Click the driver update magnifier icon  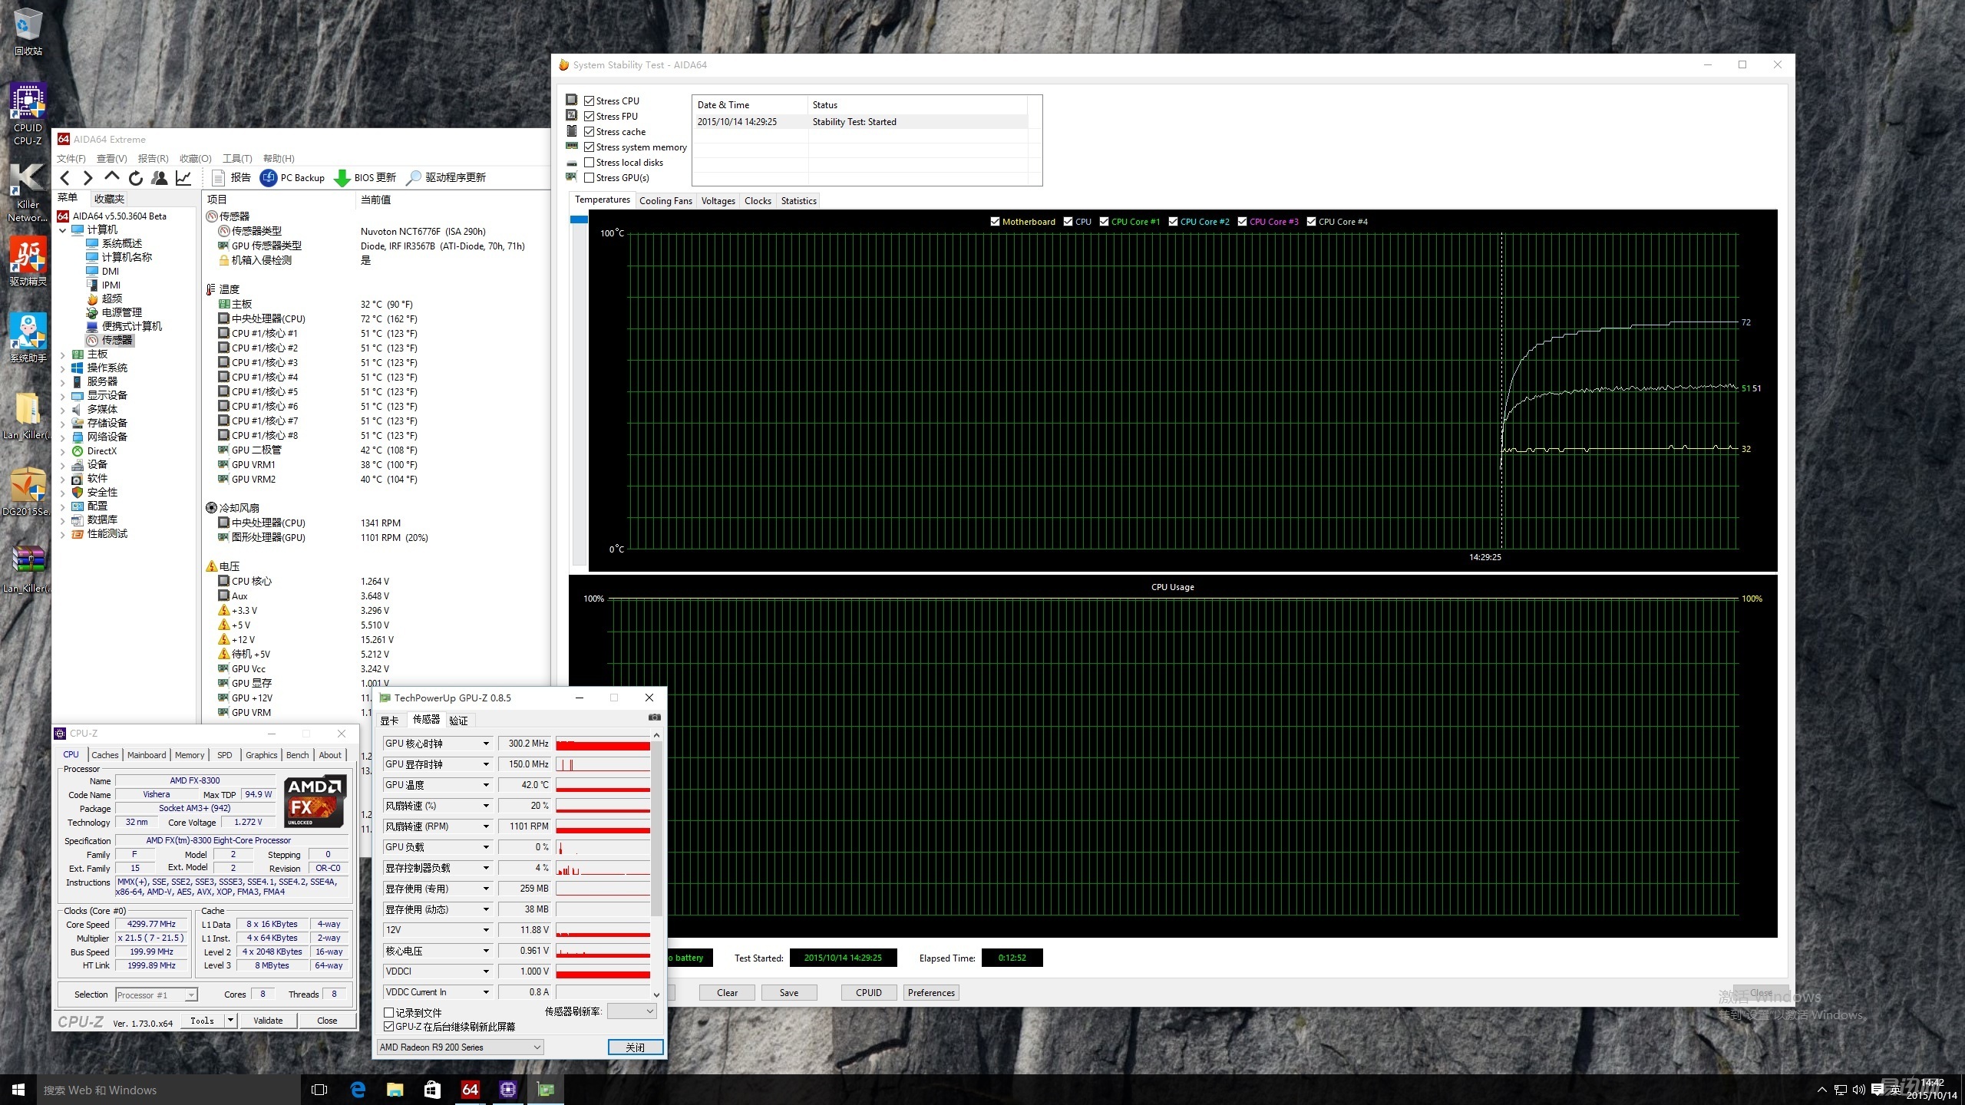click(x=414, y=178)
